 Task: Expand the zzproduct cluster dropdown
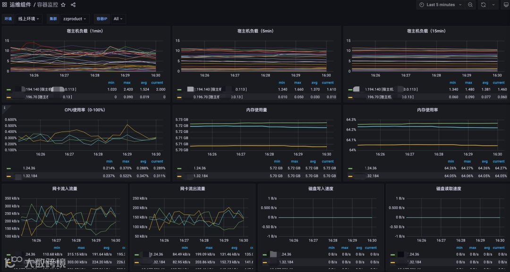[x=75, y=19]
